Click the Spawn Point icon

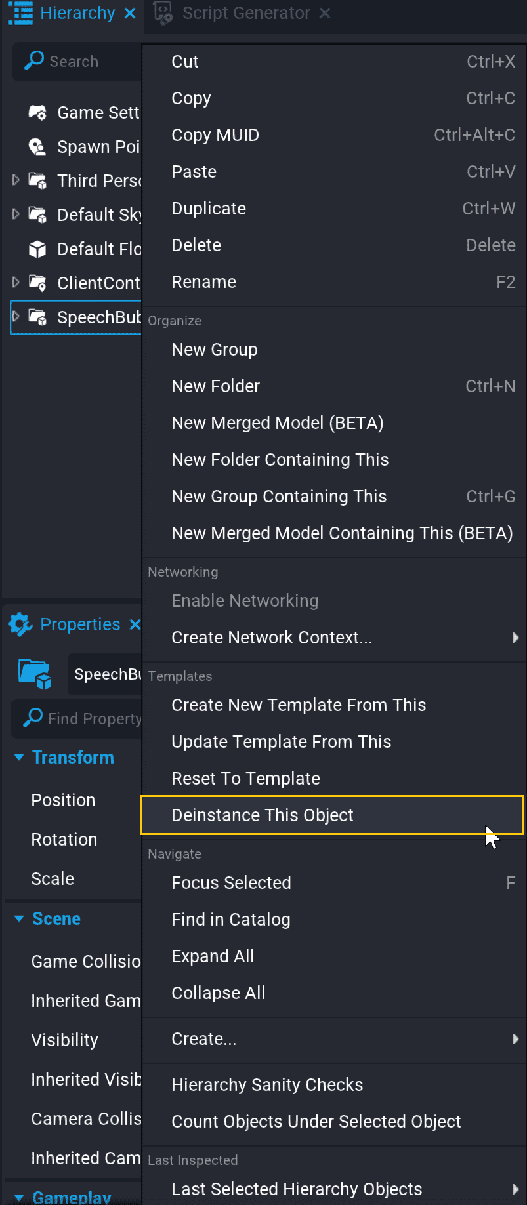click(x=37, y=146)
